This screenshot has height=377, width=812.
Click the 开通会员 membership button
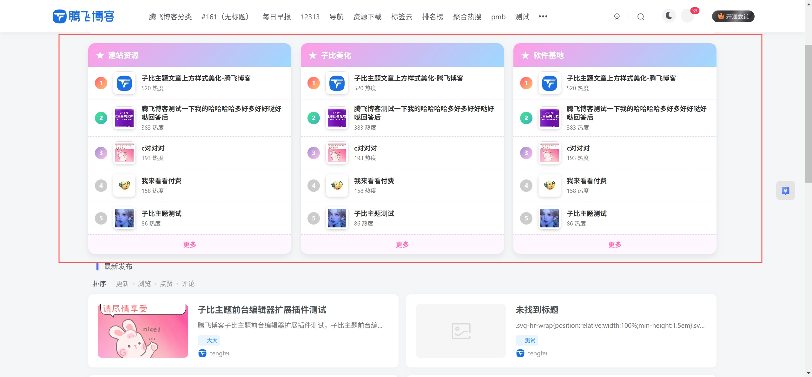733,16
